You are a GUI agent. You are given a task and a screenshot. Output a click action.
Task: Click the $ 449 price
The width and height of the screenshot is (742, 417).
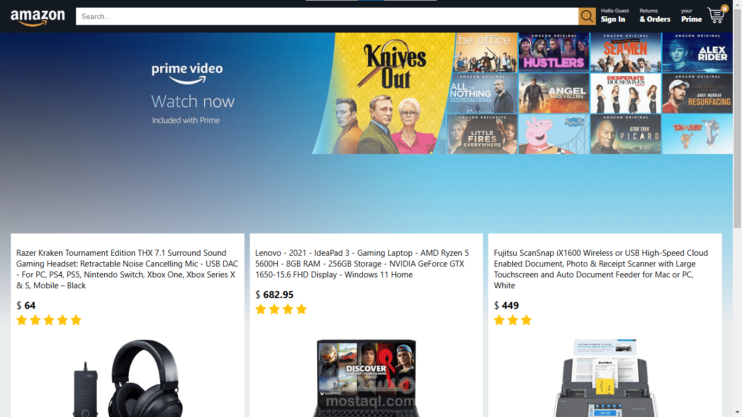[506, 306]
